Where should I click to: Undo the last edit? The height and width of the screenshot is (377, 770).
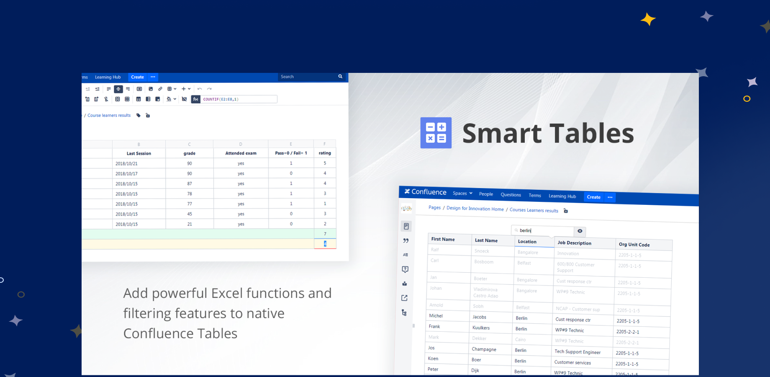[200, 89]
